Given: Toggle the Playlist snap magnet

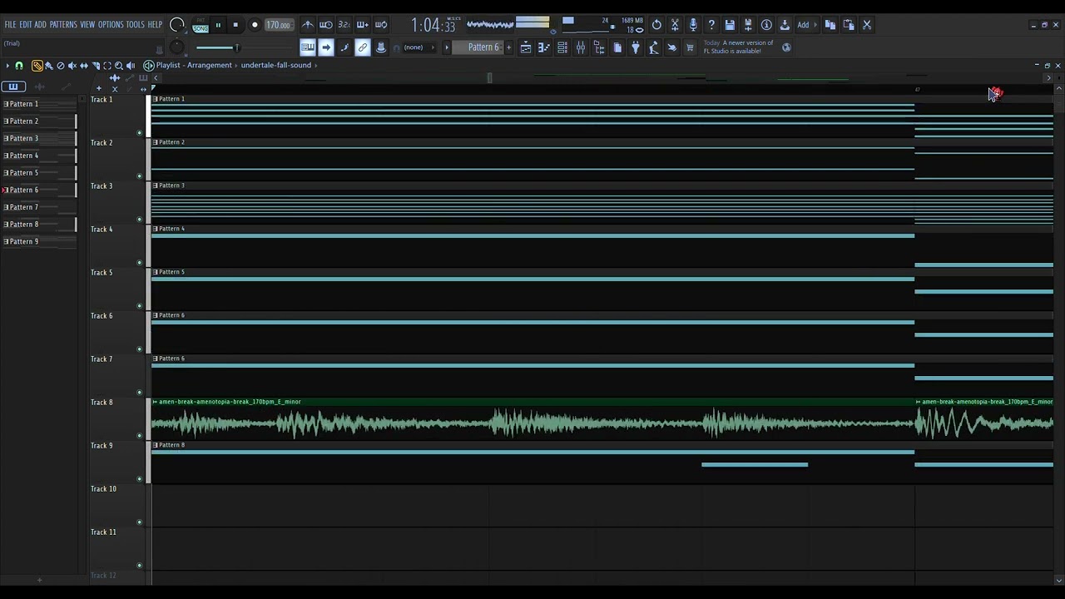Looking at the screenshot, I should pos(19,66).
